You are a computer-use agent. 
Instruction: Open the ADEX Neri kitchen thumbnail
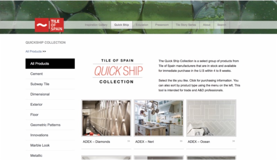coord(159,118)
